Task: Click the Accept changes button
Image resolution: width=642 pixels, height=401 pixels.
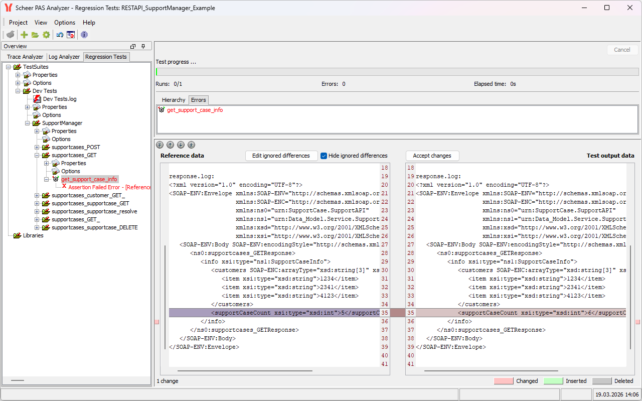Action: coord(432,156)
